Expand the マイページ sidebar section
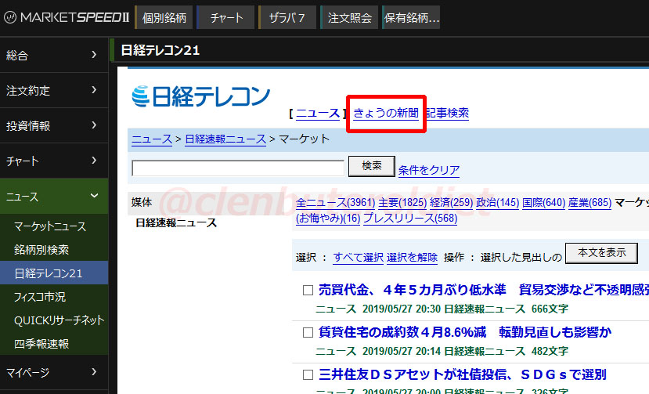This screenshot has height=394, width=649. pos(54,372)
